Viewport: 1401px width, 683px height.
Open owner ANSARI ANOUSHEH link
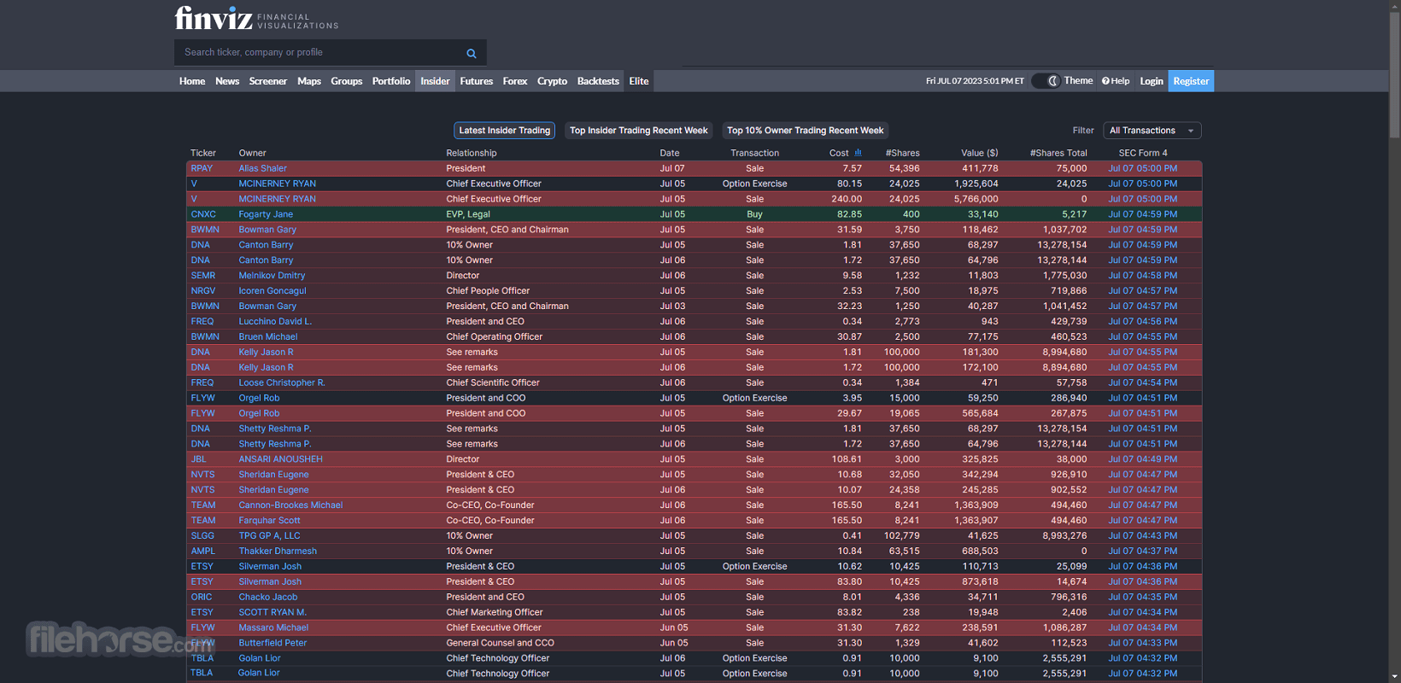(280, 459)
